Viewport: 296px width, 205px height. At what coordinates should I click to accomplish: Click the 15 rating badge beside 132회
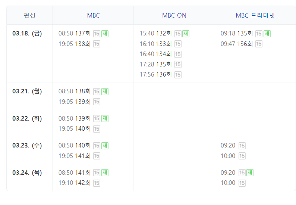pyautogui.click(x=178, y=34)
